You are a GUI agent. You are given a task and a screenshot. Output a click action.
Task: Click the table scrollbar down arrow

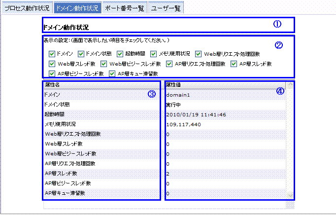(x=290, y=195)
